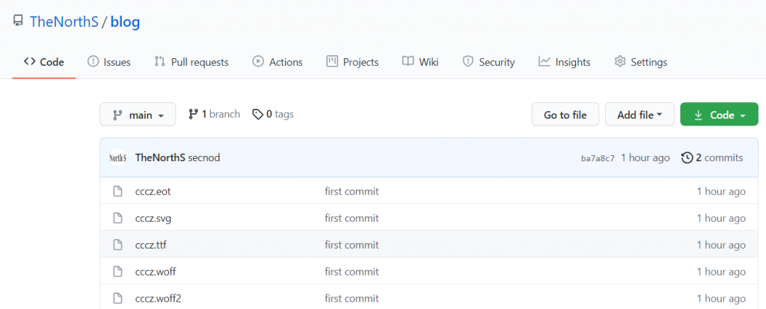View the Insights tab
This screenshot has height=309, width=766.
tap(564, 62)
